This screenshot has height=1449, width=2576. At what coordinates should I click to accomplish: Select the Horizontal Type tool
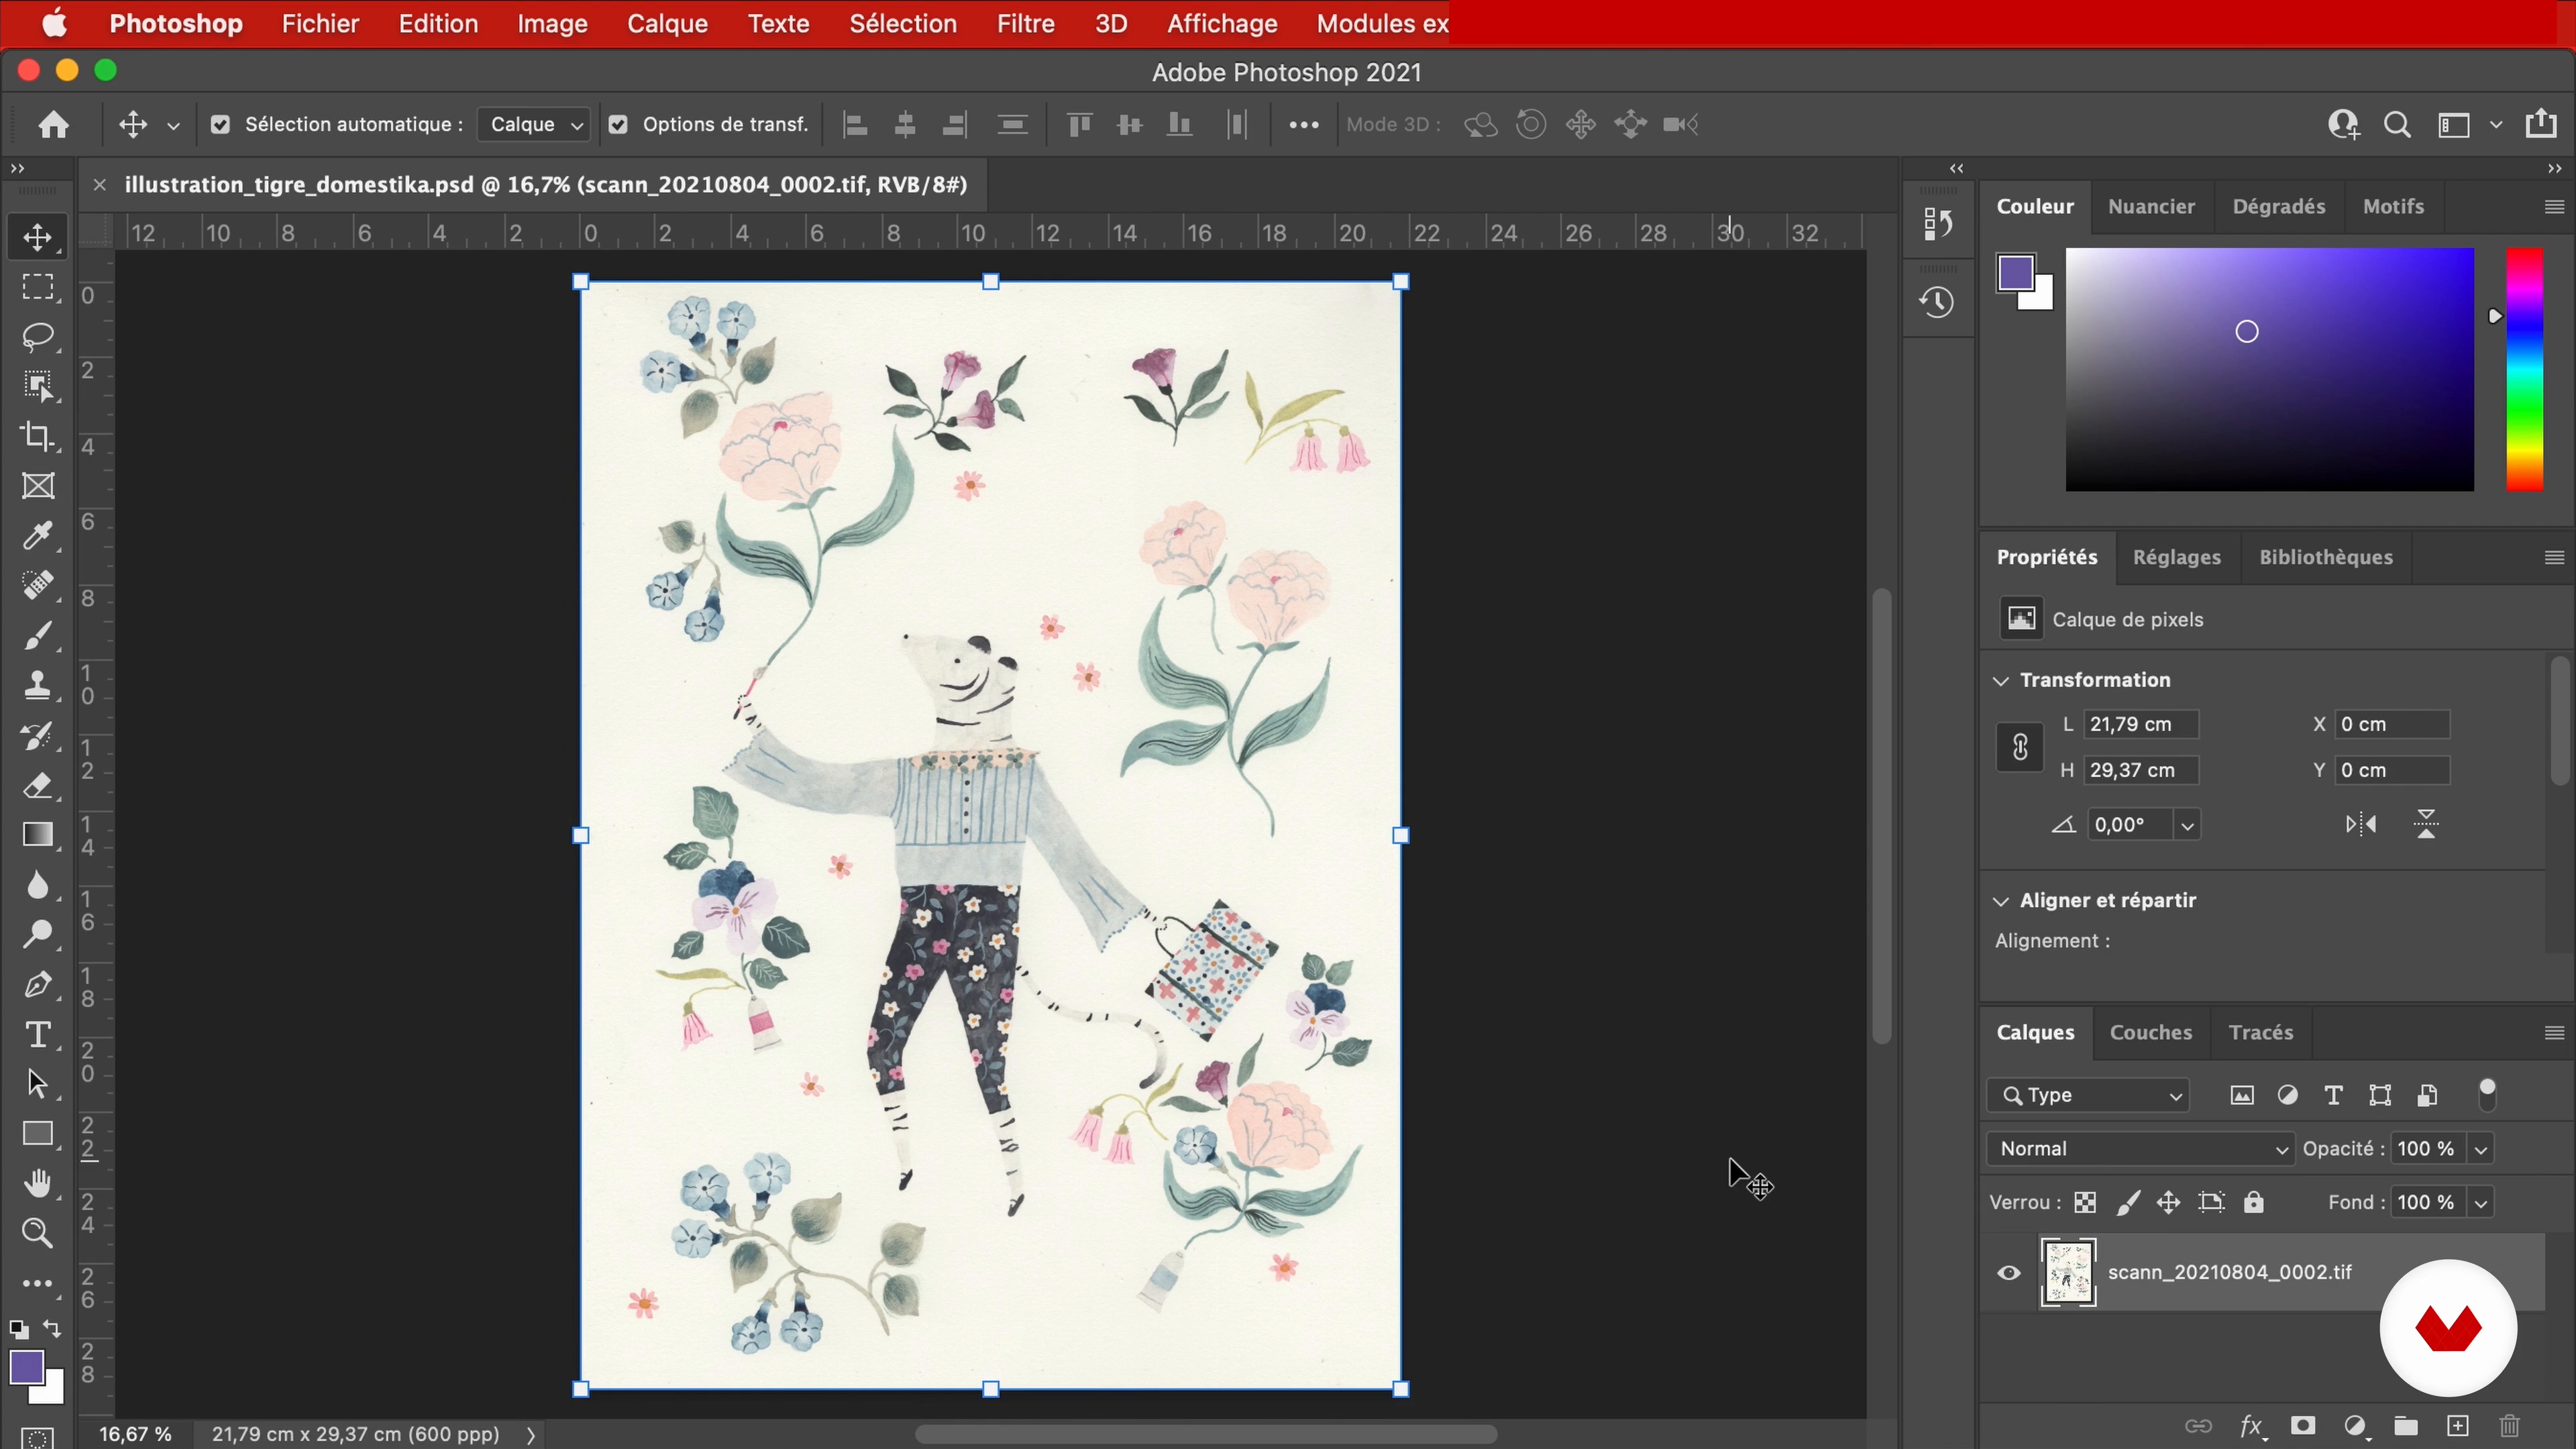tap(38, 1034)
